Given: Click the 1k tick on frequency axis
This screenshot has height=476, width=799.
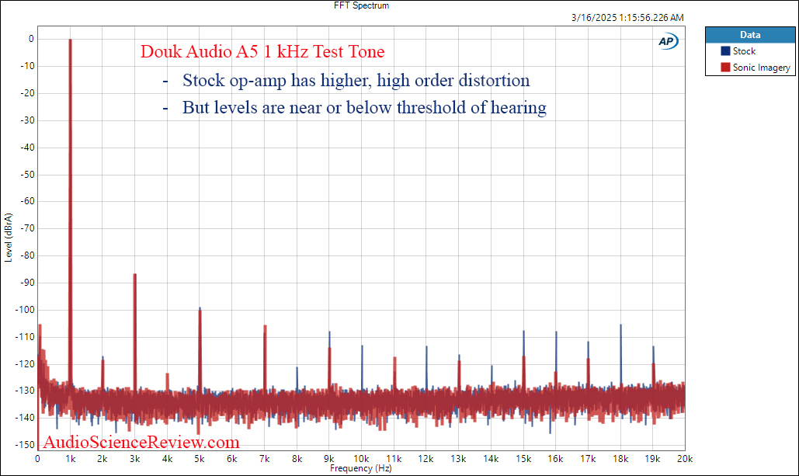Looking at the screenshot, I should (71, 459).
